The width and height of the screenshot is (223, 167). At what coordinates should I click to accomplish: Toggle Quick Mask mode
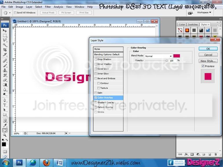click(x=5, y=151)
